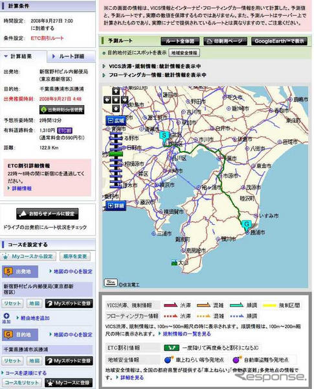
Task: Click Myスポットに登録 under 出発地
Action: pyautogui.click(x=69, y=303)
